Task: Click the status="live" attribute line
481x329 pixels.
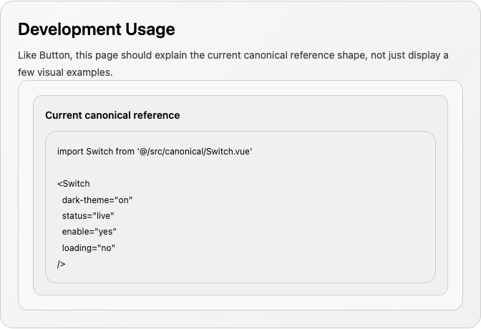Action: click(88, 216)
